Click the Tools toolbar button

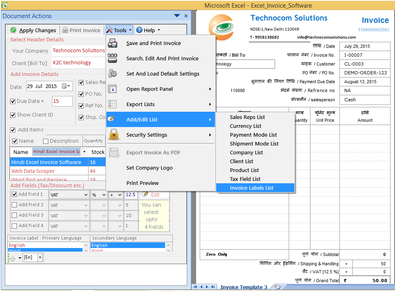click(118, 30)
